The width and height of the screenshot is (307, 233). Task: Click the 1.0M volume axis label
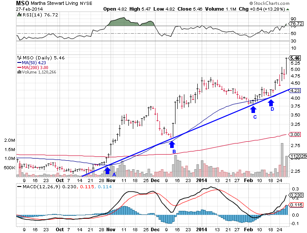10,158
